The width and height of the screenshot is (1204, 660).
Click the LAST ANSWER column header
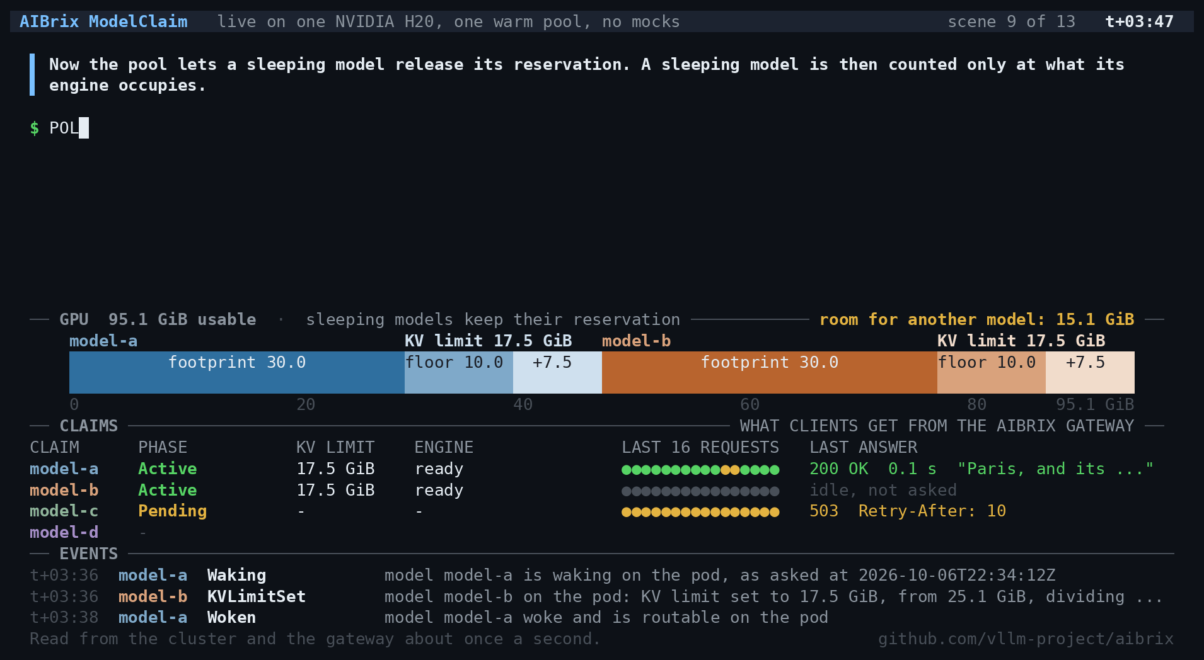864,447
